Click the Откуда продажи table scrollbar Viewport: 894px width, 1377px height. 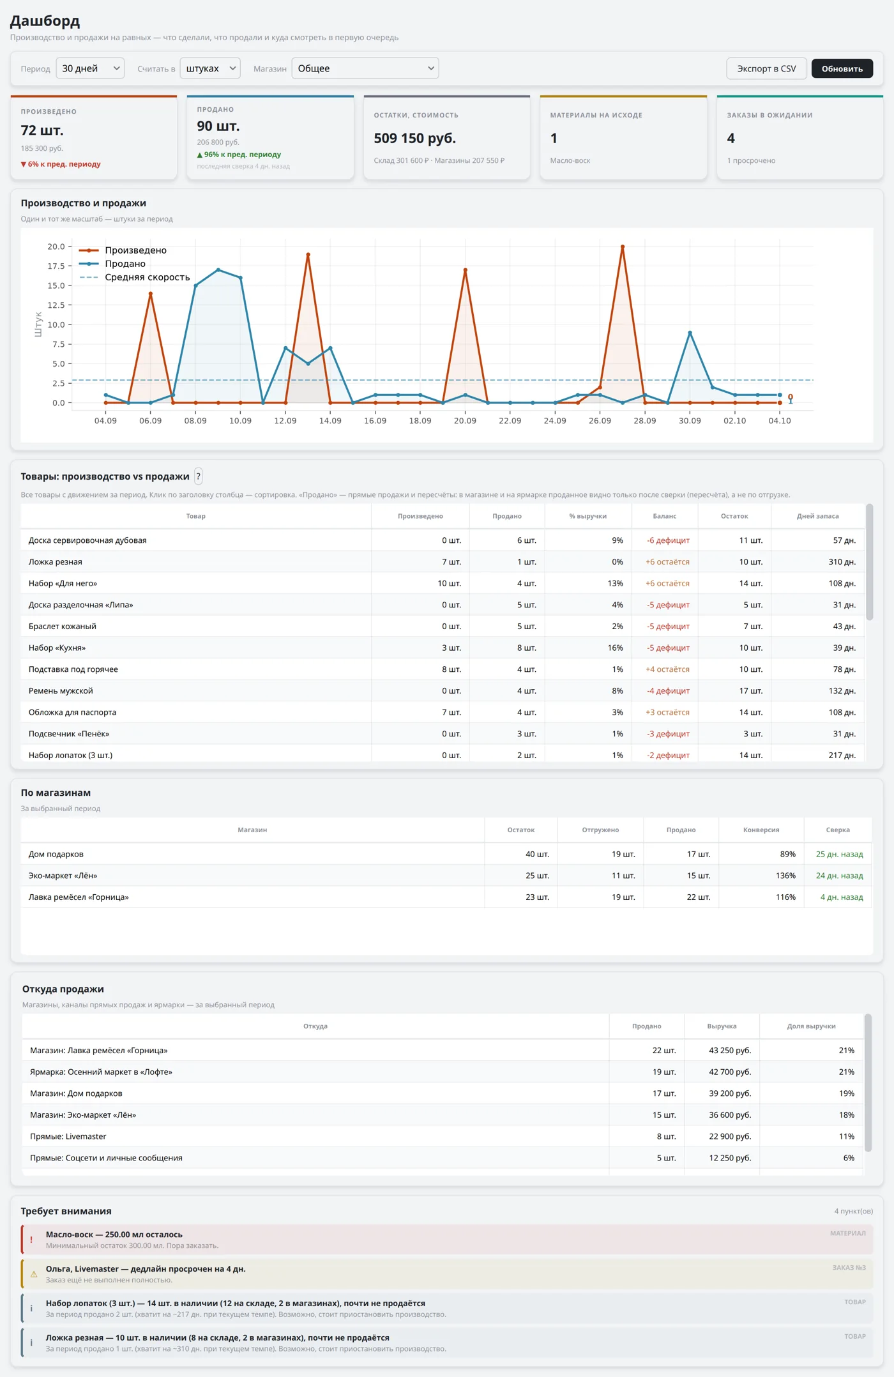point(868,1083)
